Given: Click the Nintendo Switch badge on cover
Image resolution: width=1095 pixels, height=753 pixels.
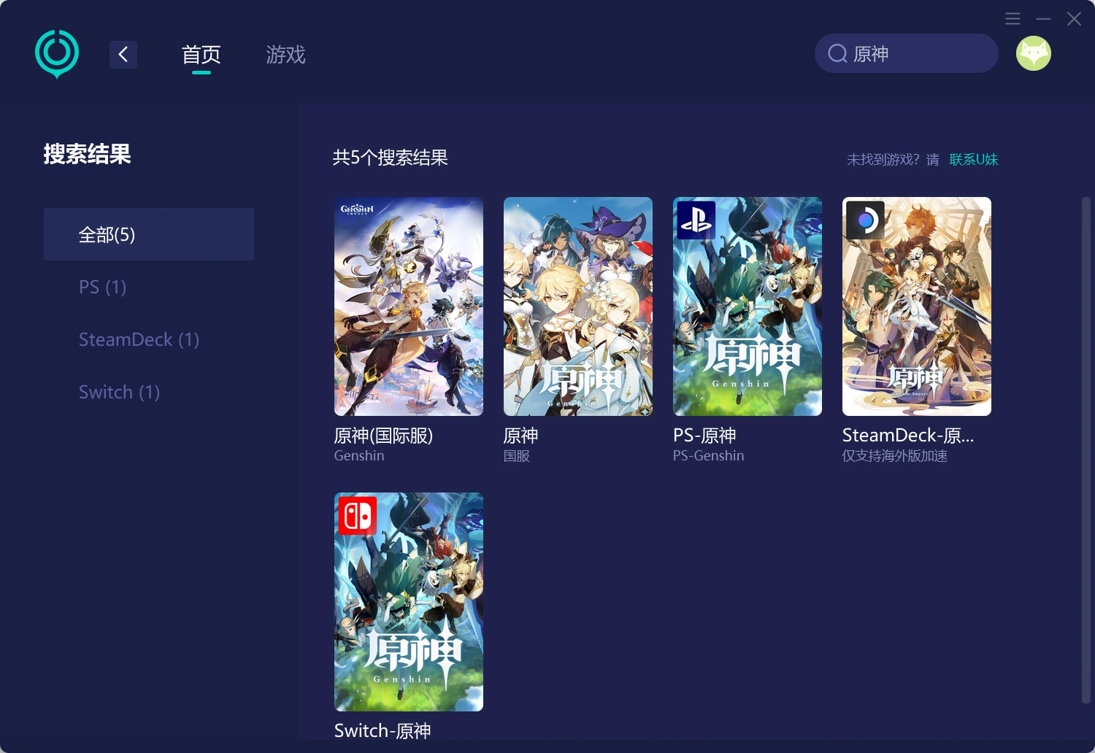Looking at the screenshot, I should click(358, 516).
